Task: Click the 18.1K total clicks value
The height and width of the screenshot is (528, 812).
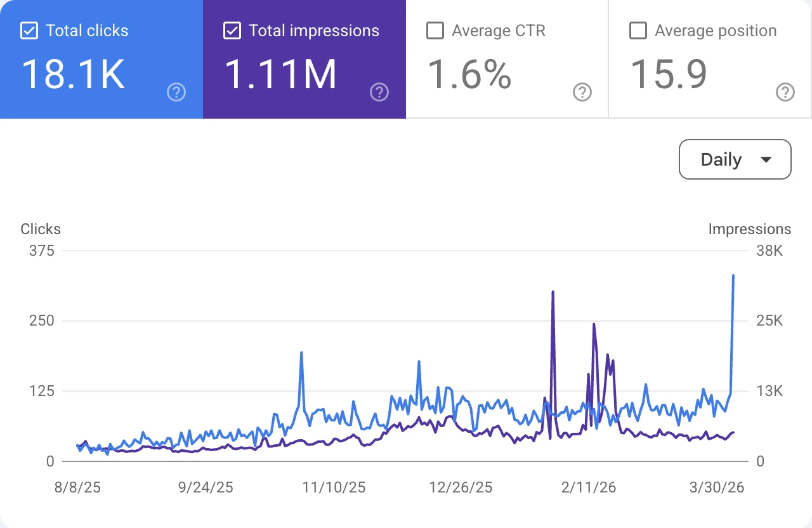Action: click(73, 74)
